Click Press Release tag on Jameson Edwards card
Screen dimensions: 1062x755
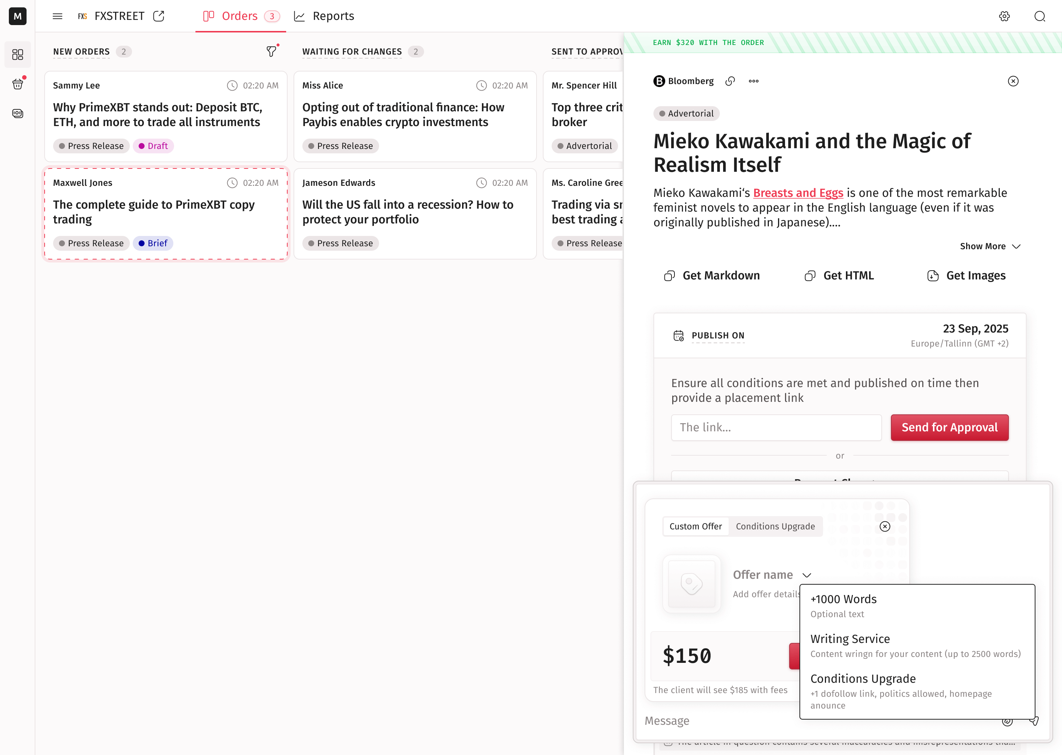pos(340,243)
